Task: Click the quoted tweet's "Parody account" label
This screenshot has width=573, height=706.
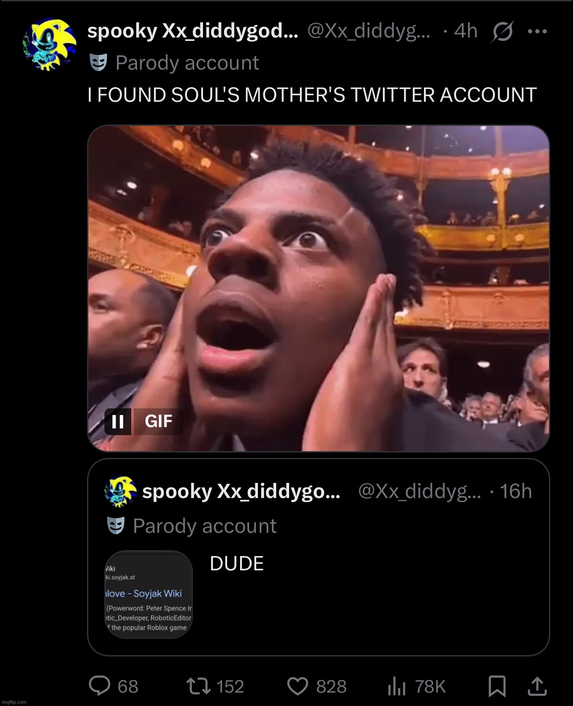Action: pos(204,526)
